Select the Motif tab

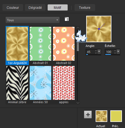[58, 7]
